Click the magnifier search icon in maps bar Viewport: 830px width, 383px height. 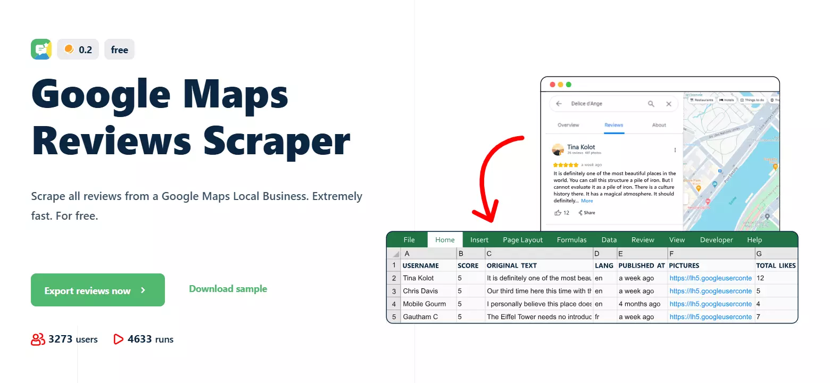(x=651, y=104)
